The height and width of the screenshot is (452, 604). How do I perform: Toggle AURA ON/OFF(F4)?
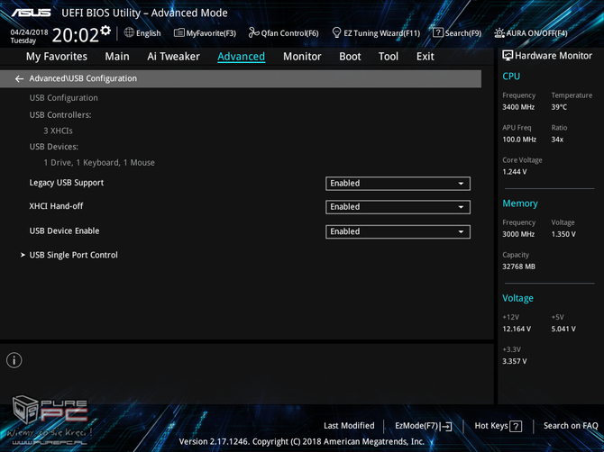[x=531, y=33]
